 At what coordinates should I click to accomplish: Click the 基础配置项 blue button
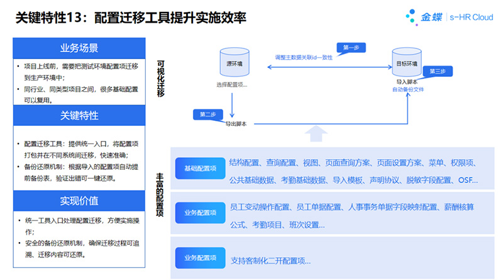tap(200, 168)
